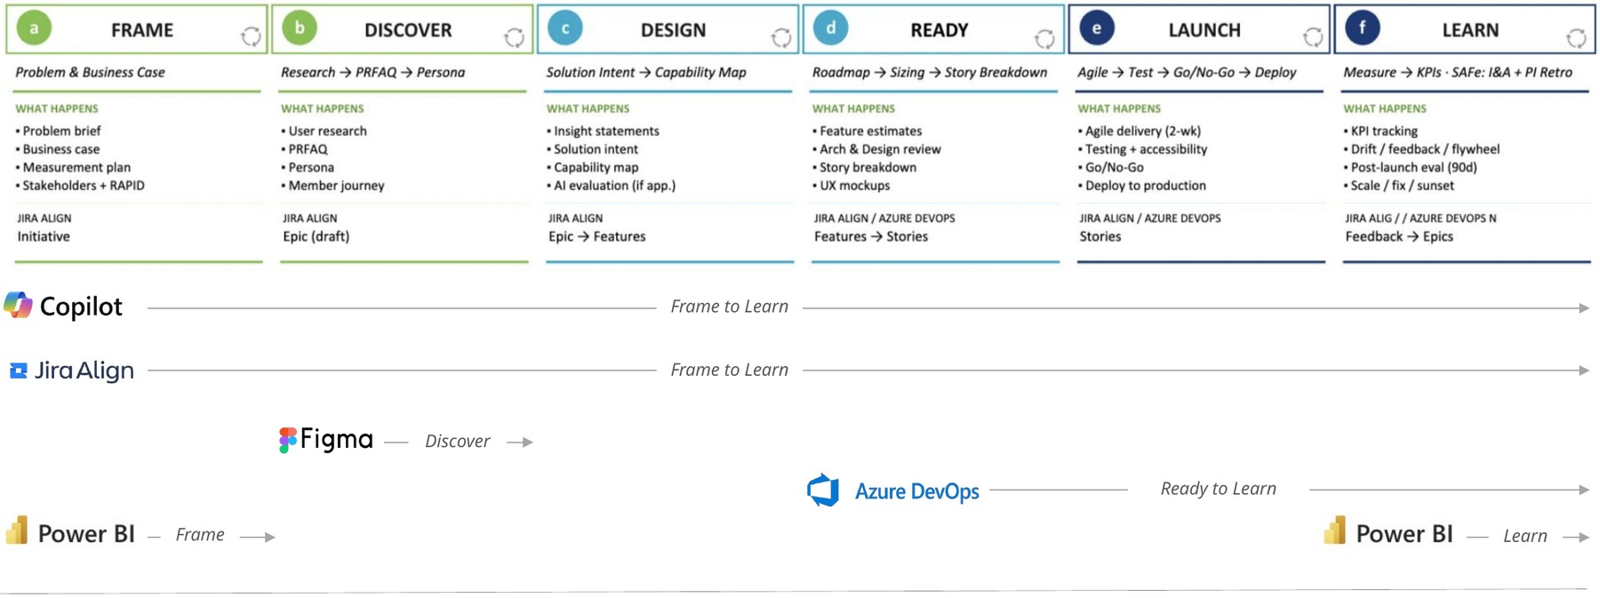The width and height of the screenshot is (1600, 598).
Task: Click the refresh cycle icon in DISCOVER header
Action: (515, 37)
